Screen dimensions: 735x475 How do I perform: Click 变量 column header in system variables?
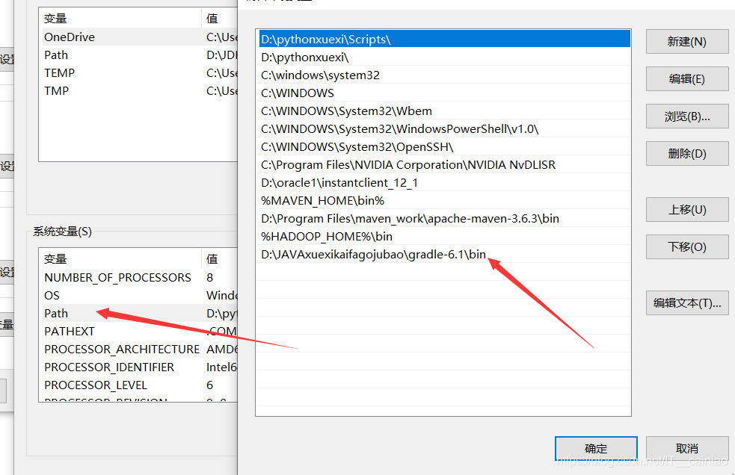(121, 258)
